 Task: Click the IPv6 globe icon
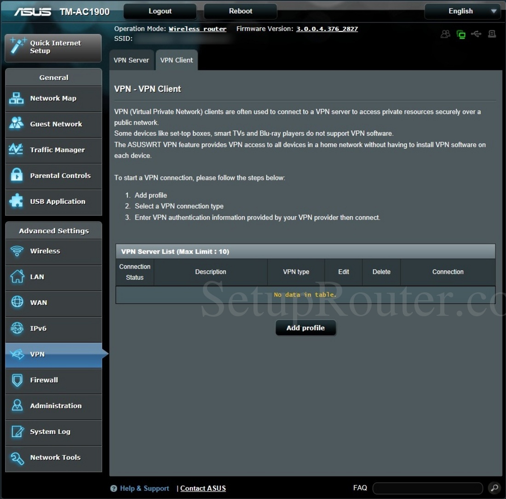17,328
